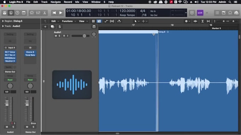Open Quick Help
Image resolution: width=241 pixels, height=135 pixels.
coord(17,13)
